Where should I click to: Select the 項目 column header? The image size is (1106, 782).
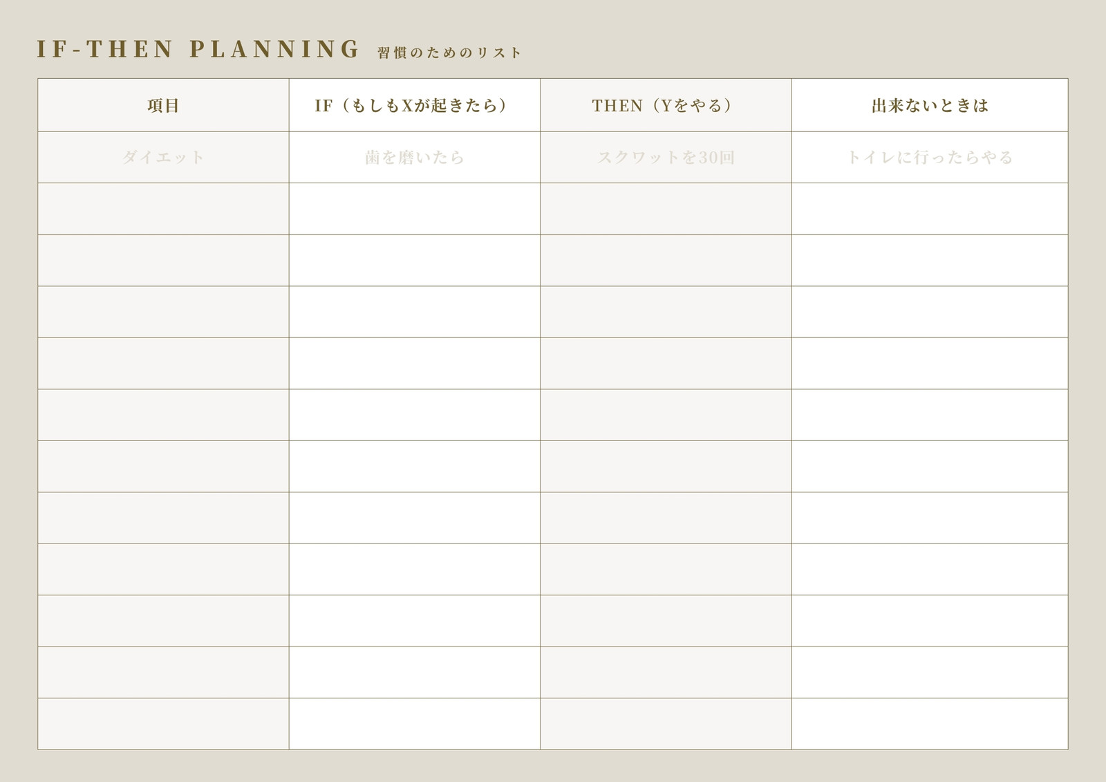[163, 105]
